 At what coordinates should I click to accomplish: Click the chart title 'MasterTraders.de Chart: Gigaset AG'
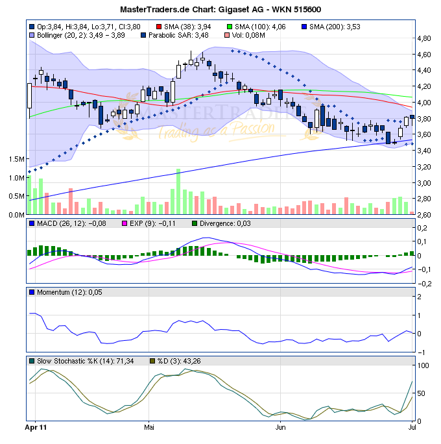click(220, 10)
